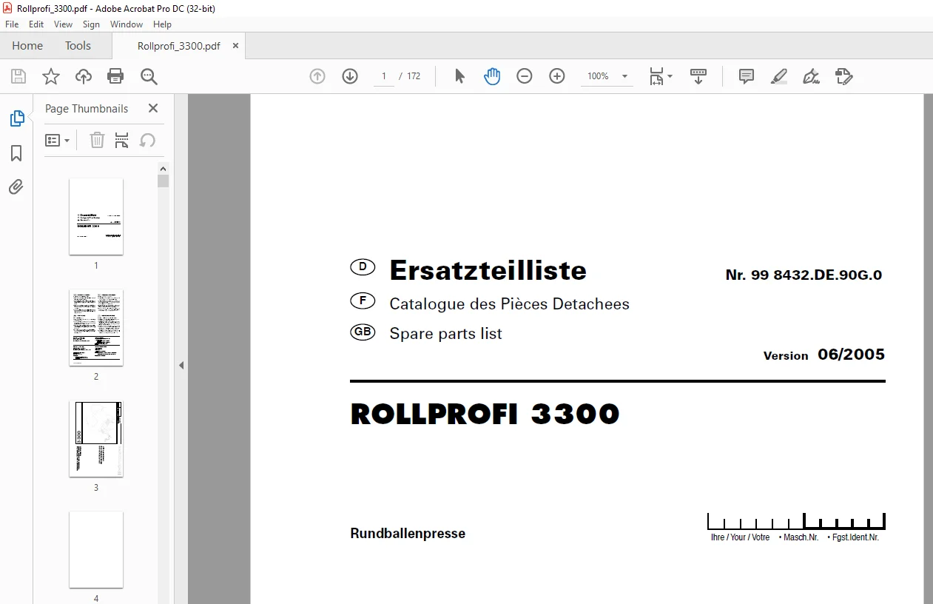Image resolution: width=933 pixels, height=604 pixels.
Task: Select page 1 thumbnail
Action: pos(96,217)
